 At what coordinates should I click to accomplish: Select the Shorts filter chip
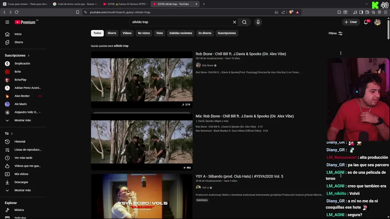[x=112, y=33]
